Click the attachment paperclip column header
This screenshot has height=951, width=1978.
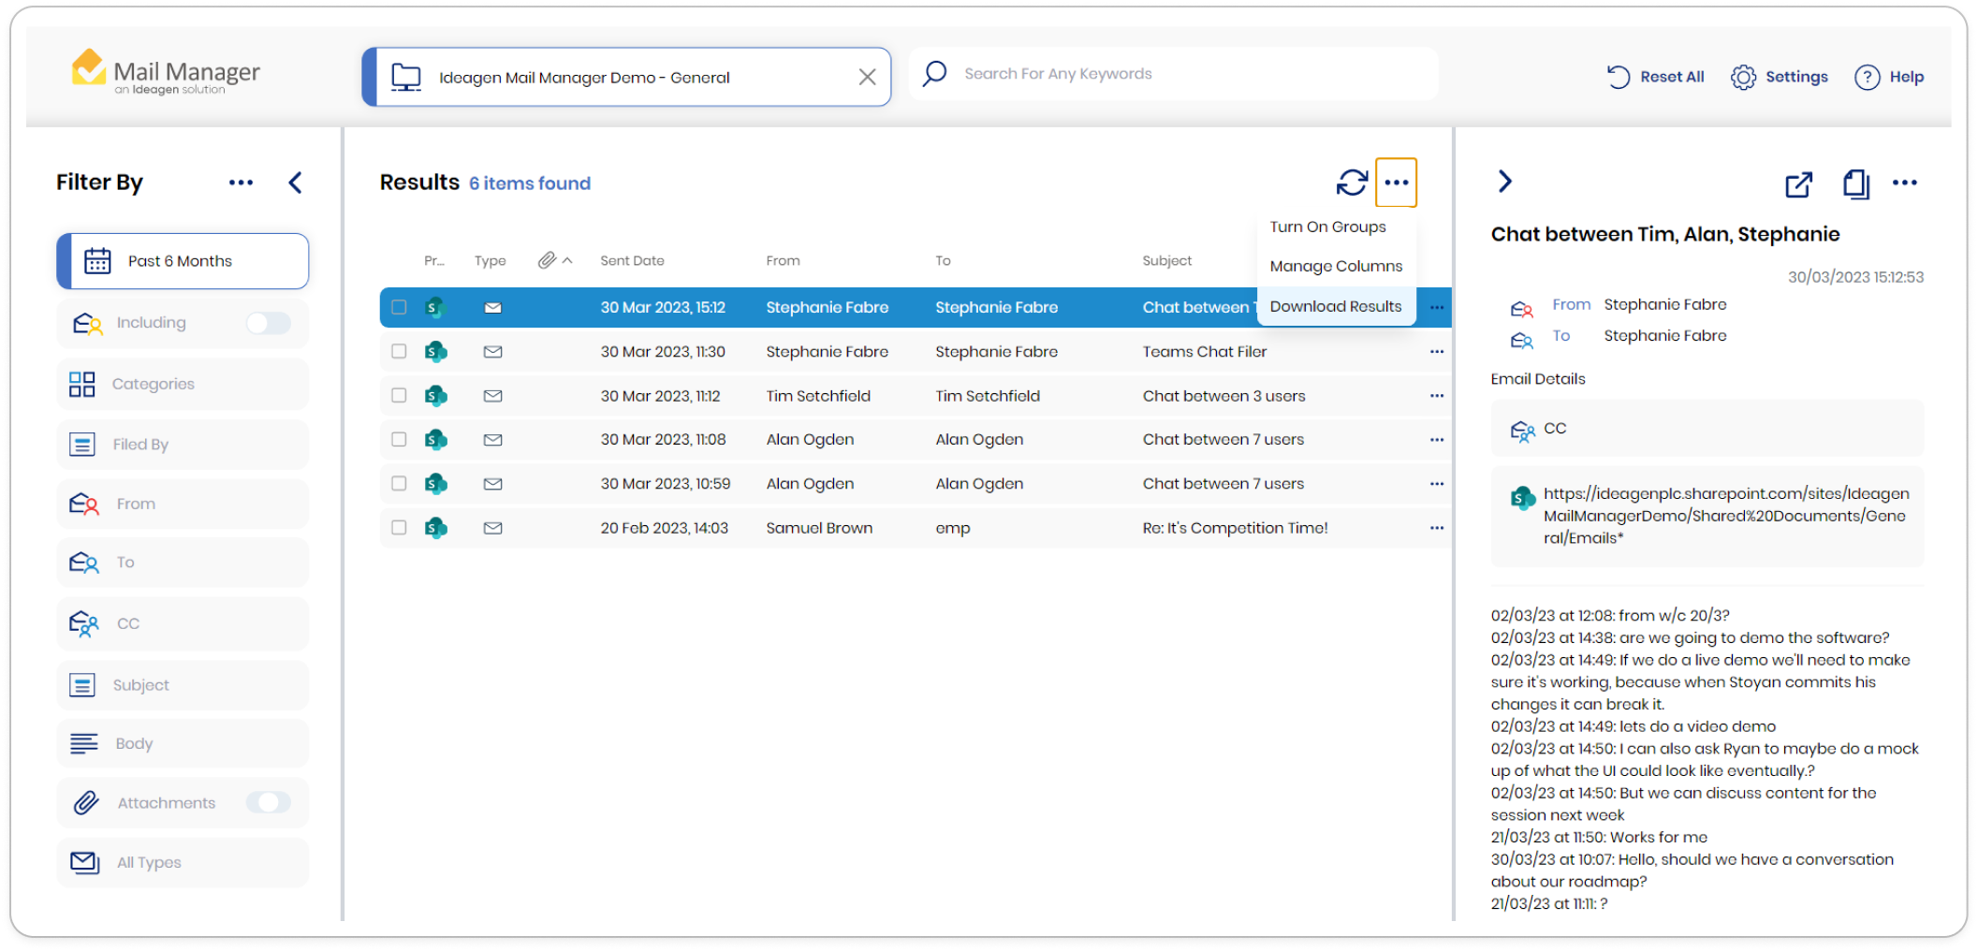[548, 260]
